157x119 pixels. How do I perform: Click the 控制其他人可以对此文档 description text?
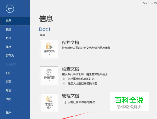87,48
